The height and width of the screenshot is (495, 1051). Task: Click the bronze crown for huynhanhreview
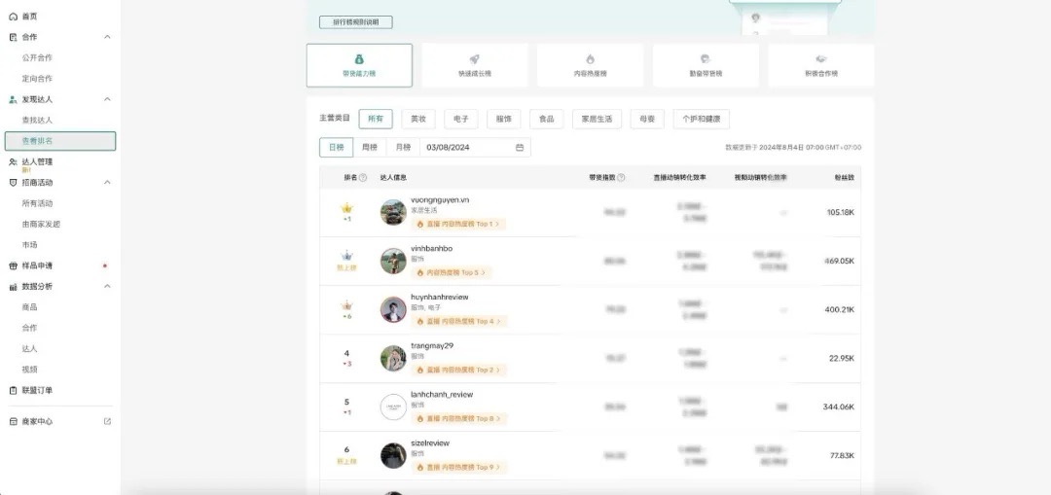pos(347,304)
